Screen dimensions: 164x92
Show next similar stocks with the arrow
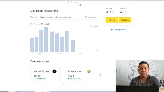[101, 75]
